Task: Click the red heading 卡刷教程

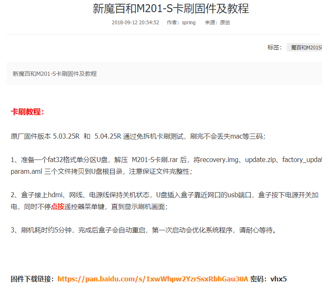Action: coord(27,112)
